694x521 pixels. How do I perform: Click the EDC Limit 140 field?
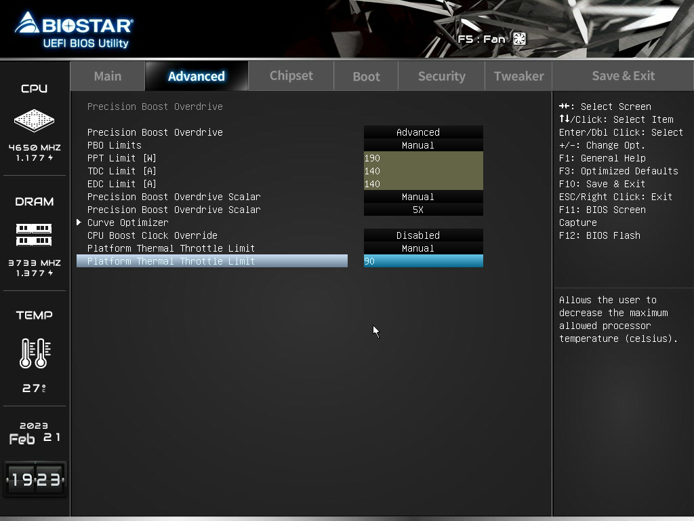click(x=424, y=183)
